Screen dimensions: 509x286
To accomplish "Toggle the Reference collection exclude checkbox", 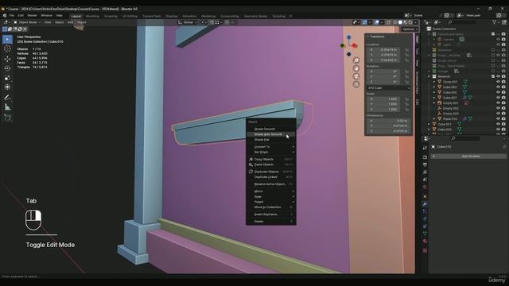I will [493, 50].
